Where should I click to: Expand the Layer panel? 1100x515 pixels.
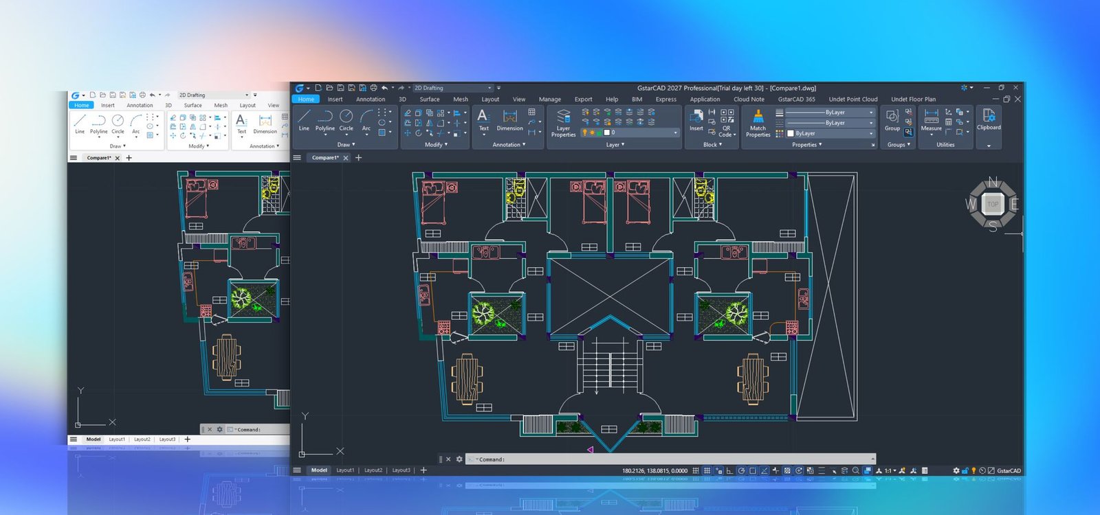(615, 144)
